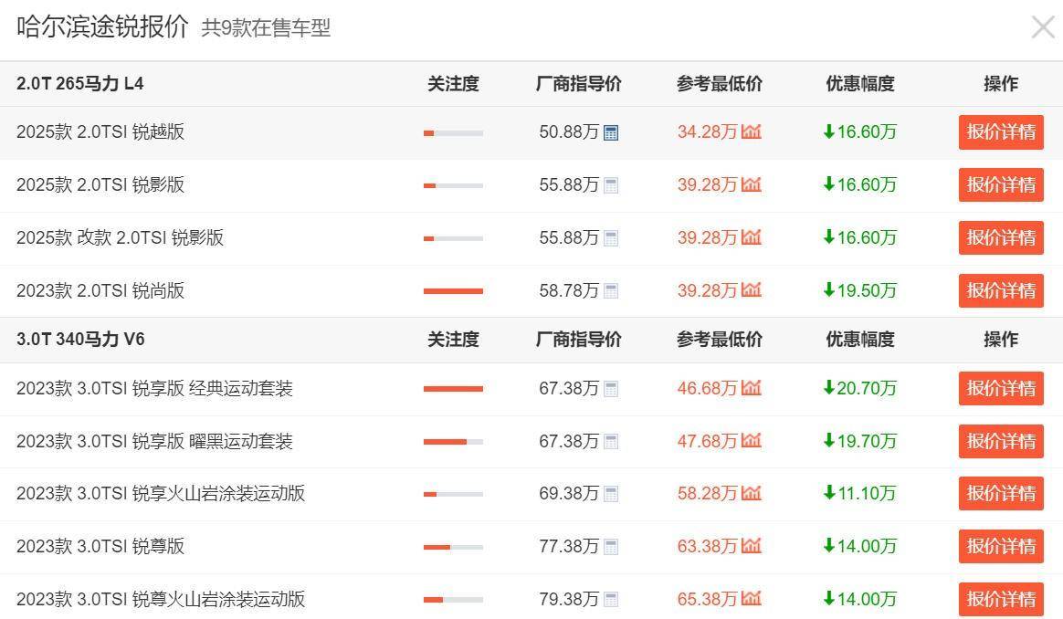Click calculator icon next to 58.78万

(x=611, y=291)
